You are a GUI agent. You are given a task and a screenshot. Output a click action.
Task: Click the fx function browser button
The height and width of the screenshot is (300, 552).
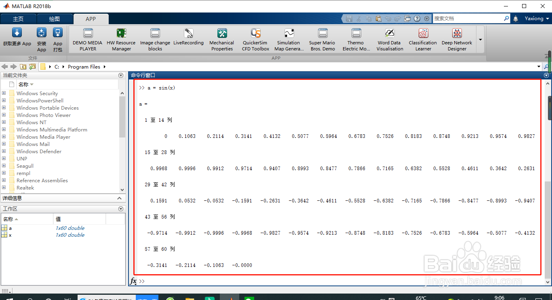pyautogui.click(x=133, y=281)
